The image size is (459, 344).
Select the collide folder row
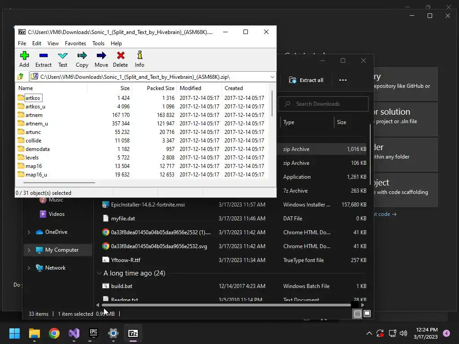(x=141, y=140)
